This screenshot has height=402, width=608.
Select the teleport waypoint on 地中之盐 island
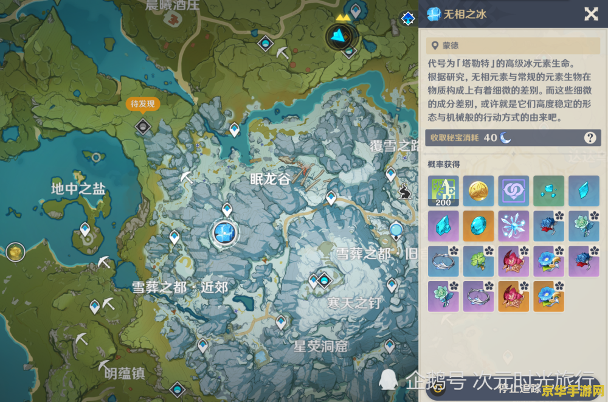click(x=85, y=229)
